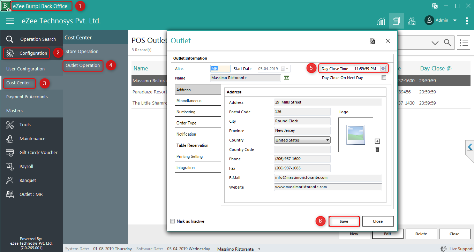Click the translate icon in Outlet dialog header
This screenshot has width=474, height=252.
373,41
